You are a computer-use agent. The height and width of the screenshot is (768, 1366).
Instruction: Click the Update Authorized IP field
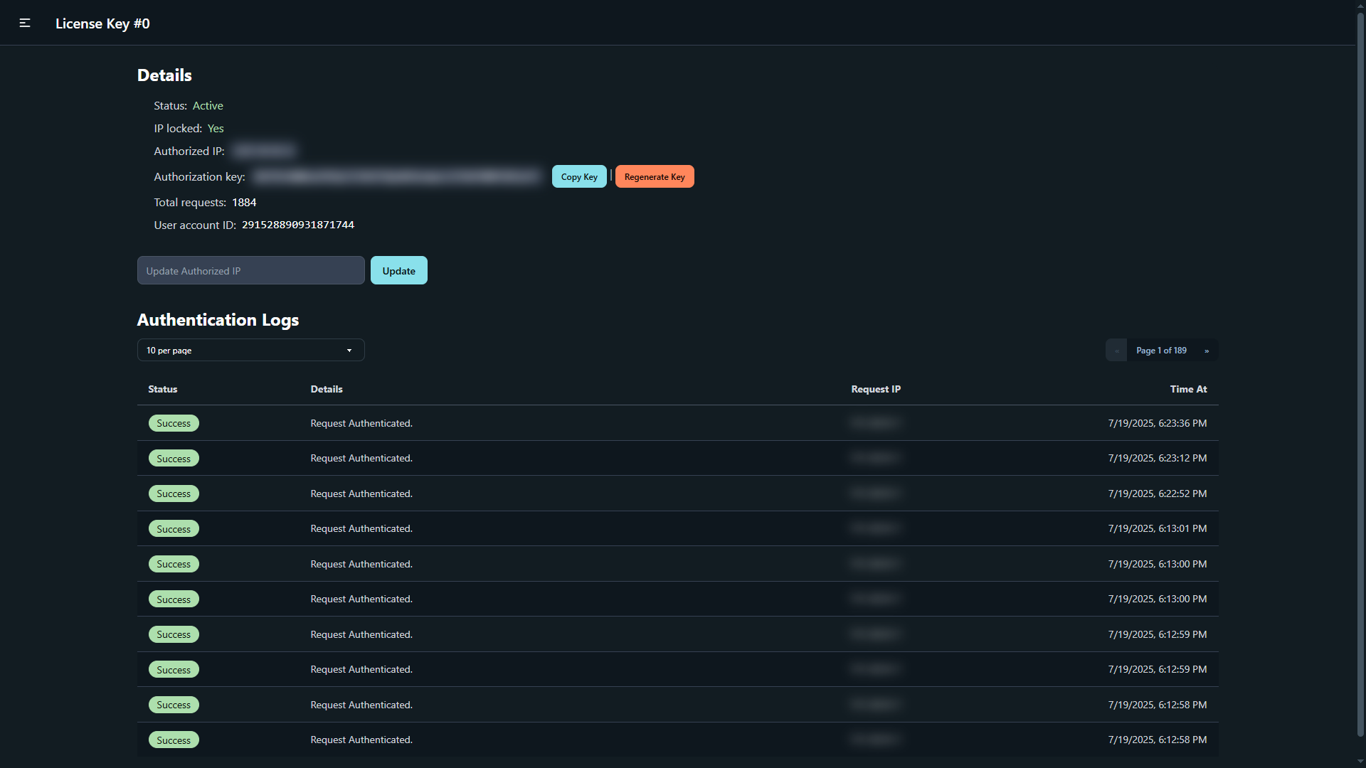click(250, 271)
